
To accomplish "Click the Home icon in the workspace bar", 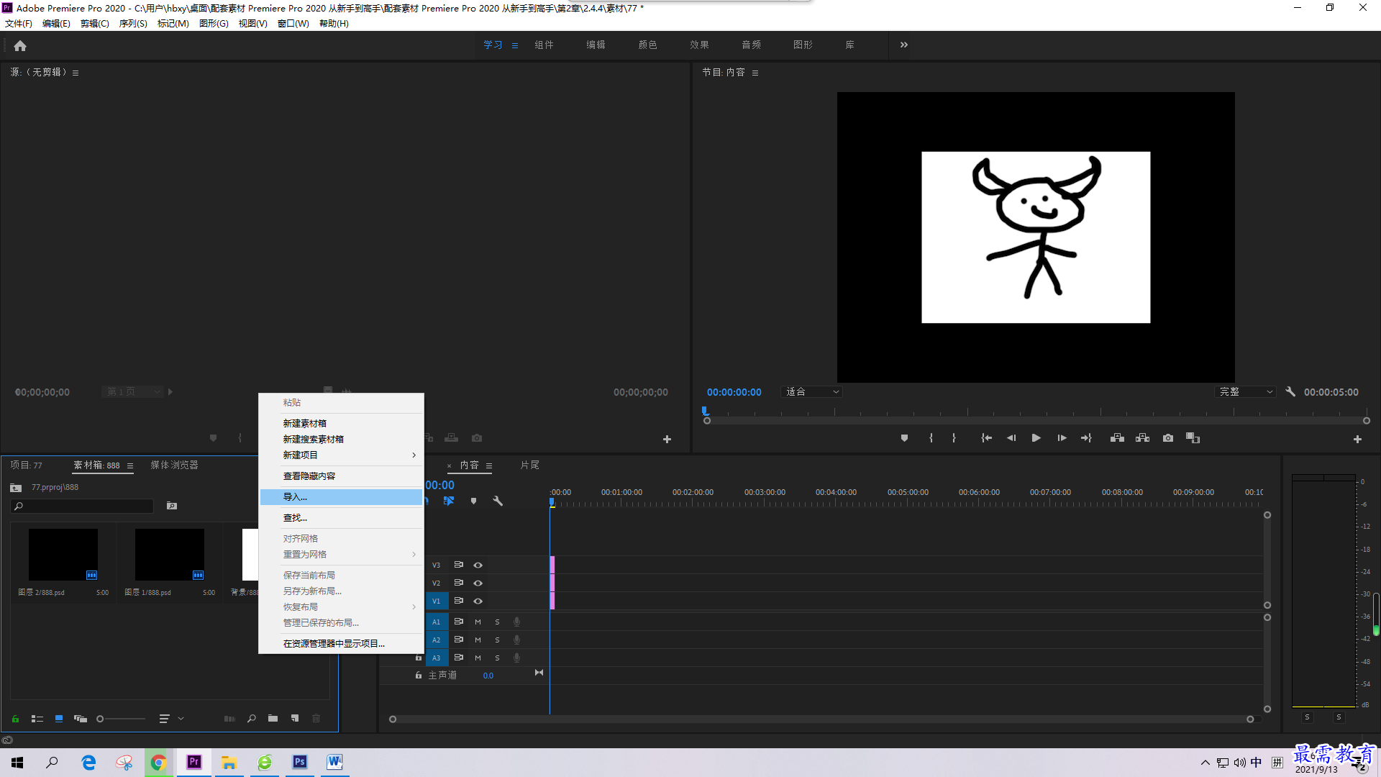I will pos(20,45).
